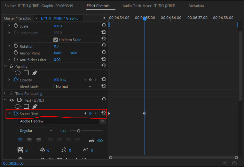Reset the Uniform Scale setting
This screenshot has height=167, width=244.
tap(104, 38)
